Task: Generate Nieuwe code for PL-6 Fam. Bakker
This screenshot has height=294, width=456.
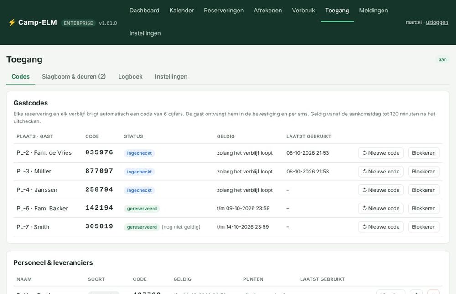Action: pos(380,208)
